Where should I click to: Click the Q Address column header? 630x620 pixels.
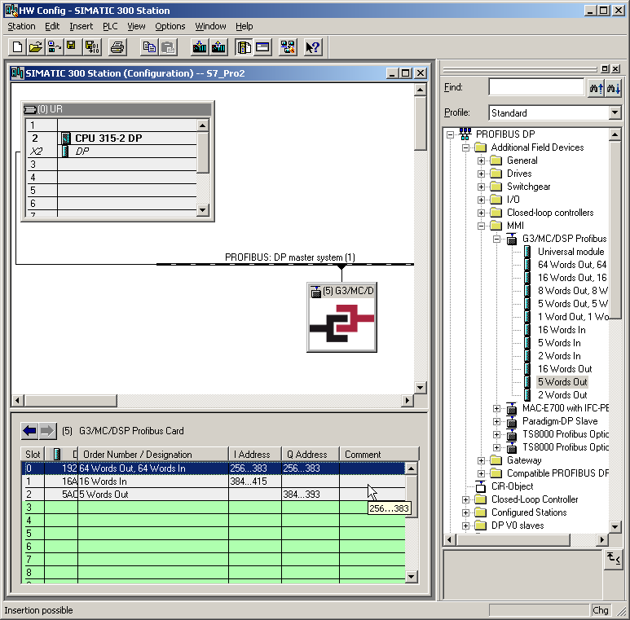pos(311,454)
